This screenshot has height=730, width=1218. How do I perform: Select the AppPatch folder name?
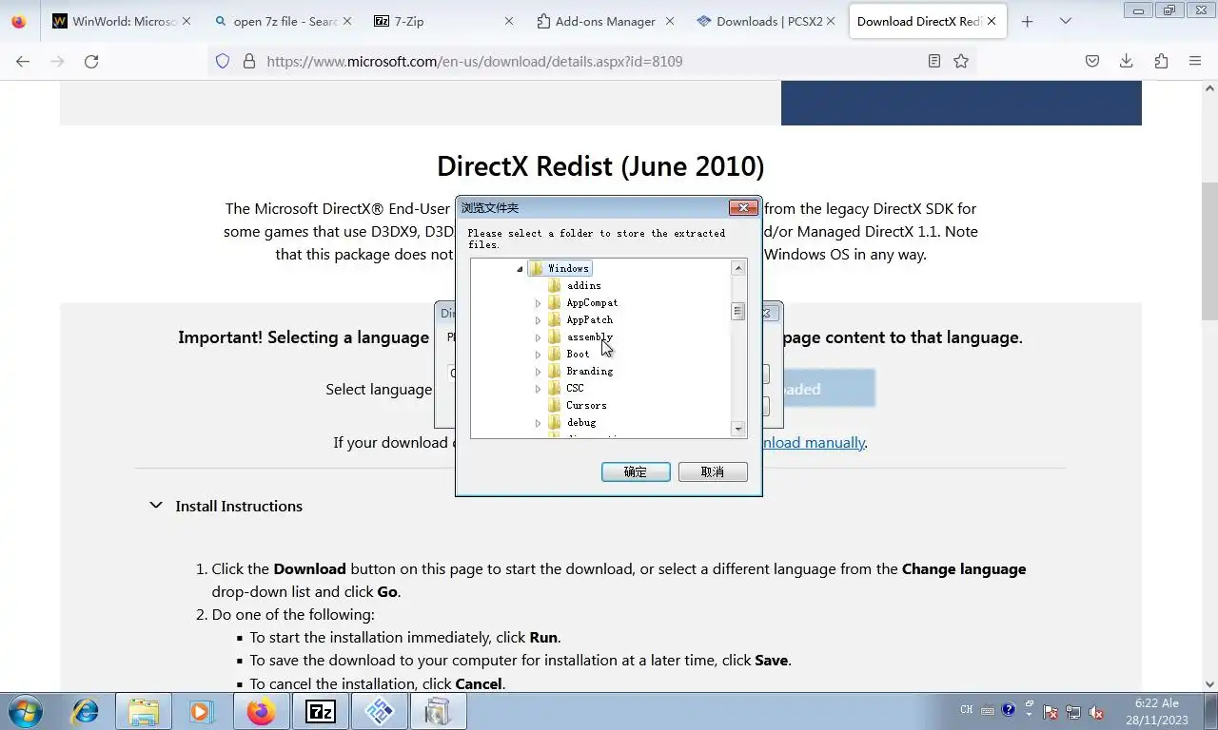(589, 319)
